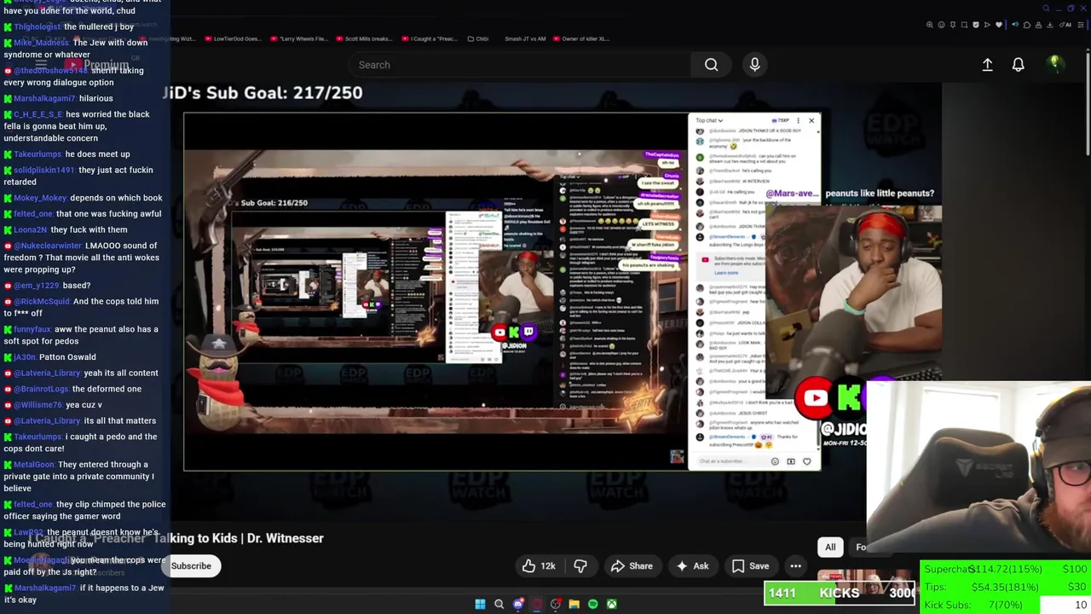This screenshot has height=614, width=1091.
Task: Click the heart icon in the chat popup footer
Action: click(x=807, y=461)
